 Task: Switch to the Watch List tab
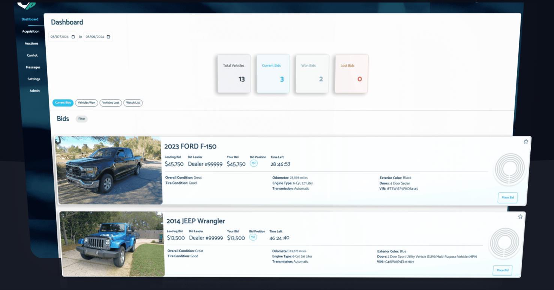point(133,103)
